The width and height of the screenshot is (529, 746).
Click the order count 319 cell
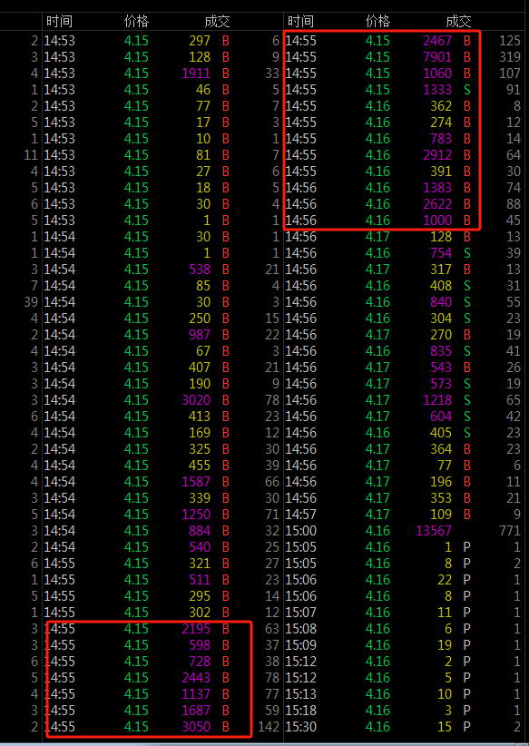coord(510,57)
